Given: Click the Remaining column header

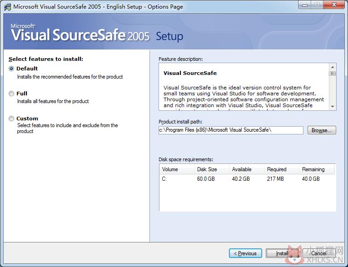Looking at the screenshot, I should coord(317,169).
